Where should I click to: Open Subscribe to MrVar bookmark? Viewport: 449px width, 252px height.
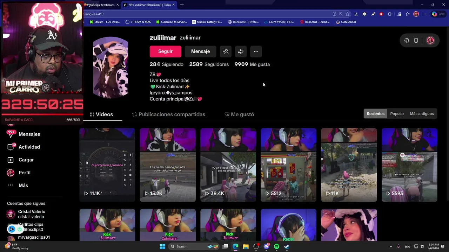[172, 22]
